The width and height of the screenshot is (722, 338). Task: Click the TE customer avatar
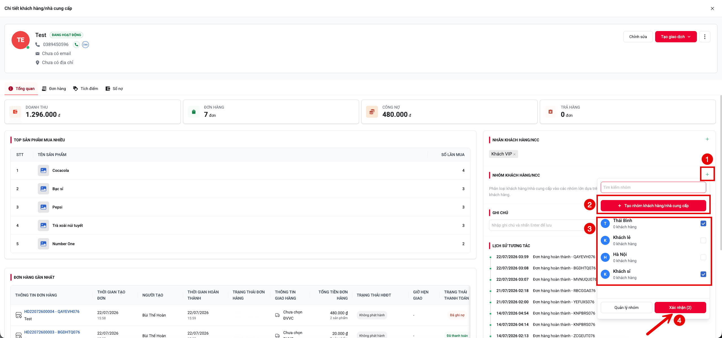point(21,40)
